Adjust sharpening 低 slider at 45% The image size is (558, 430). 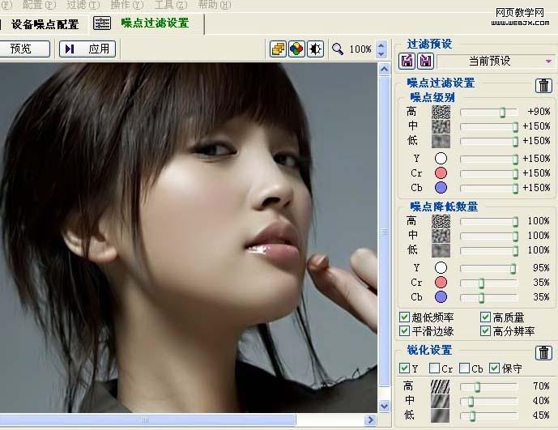pos(472,415)
